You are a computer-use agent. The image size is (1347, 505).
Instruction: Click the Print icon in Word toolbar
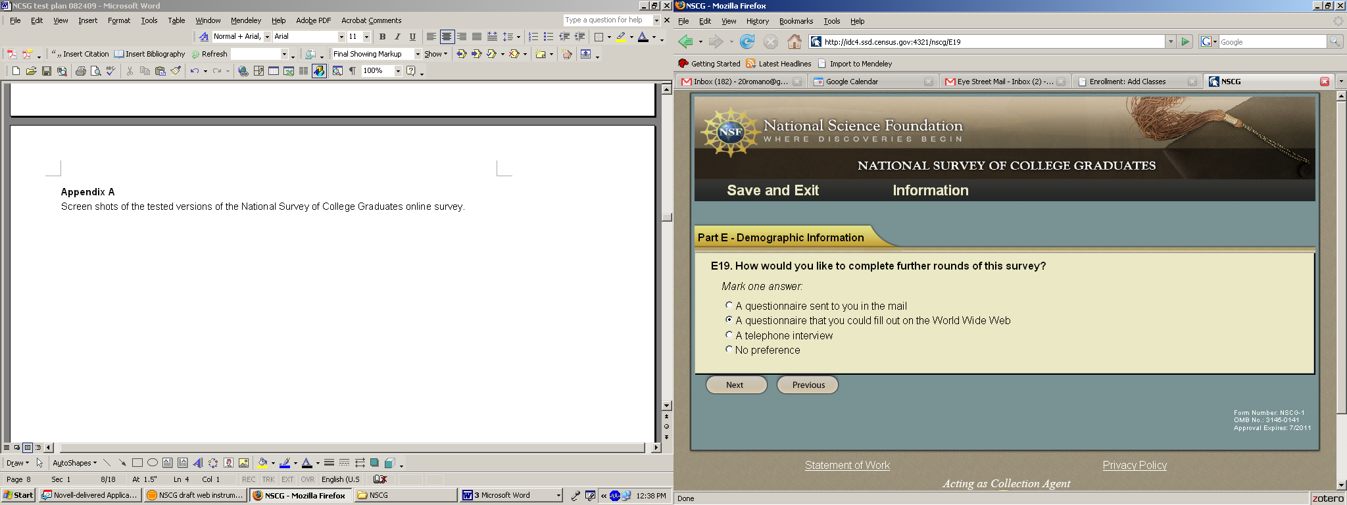coord(80,71)
